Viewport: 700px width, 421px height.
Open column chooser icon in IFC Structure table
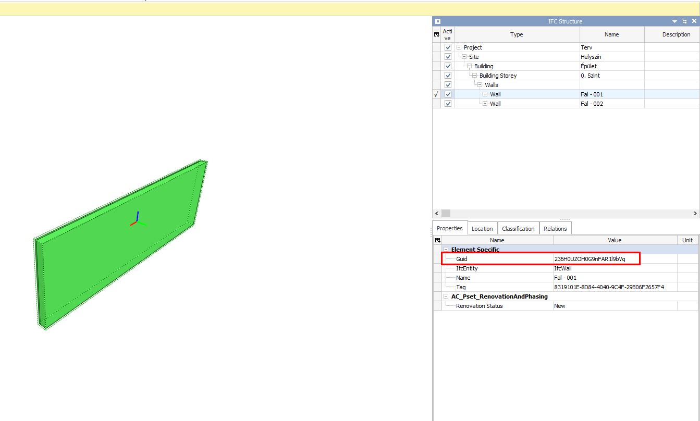coord(437,34)
